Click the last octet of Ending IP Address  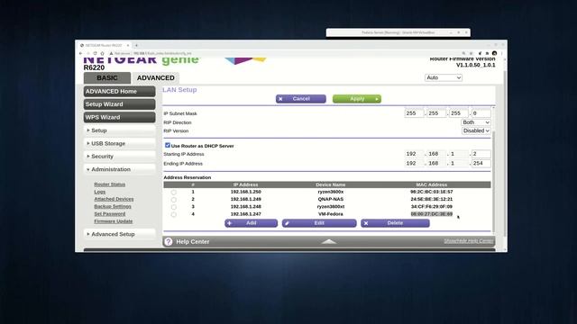tap(481, 164)
